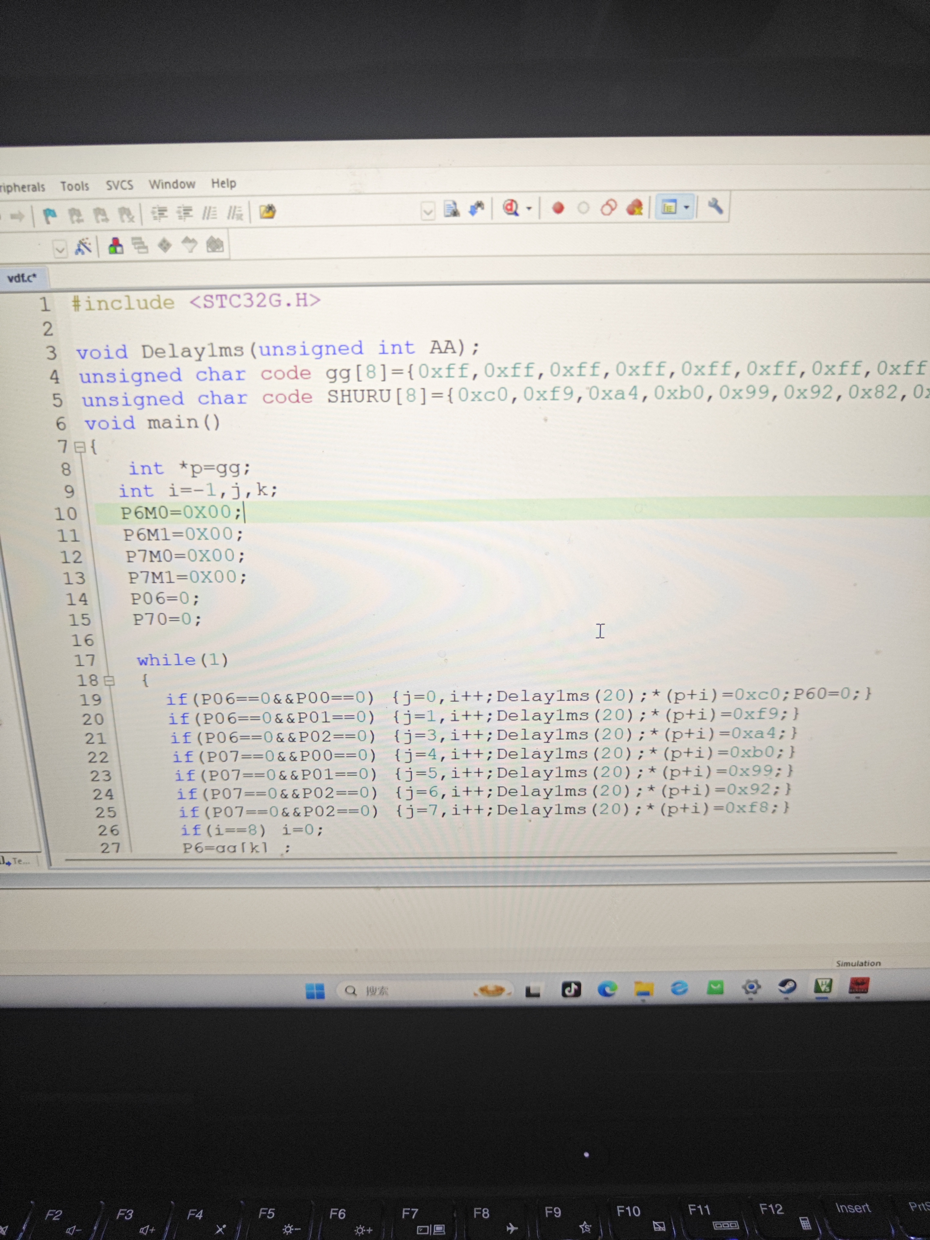Uncomment the selected lines

[235, 213]
